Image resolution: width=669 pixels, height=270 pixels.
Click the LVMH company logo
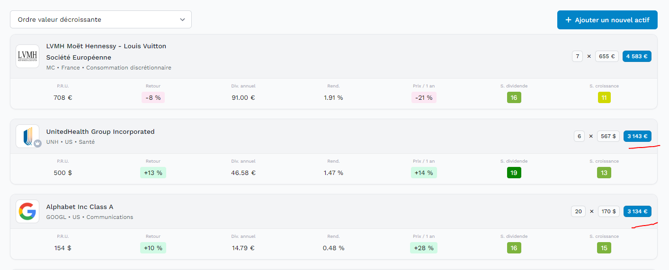(x=27, y=56)
